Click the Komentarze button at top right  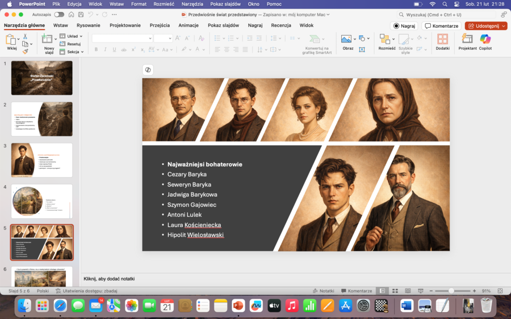click(x=441, y=26)
